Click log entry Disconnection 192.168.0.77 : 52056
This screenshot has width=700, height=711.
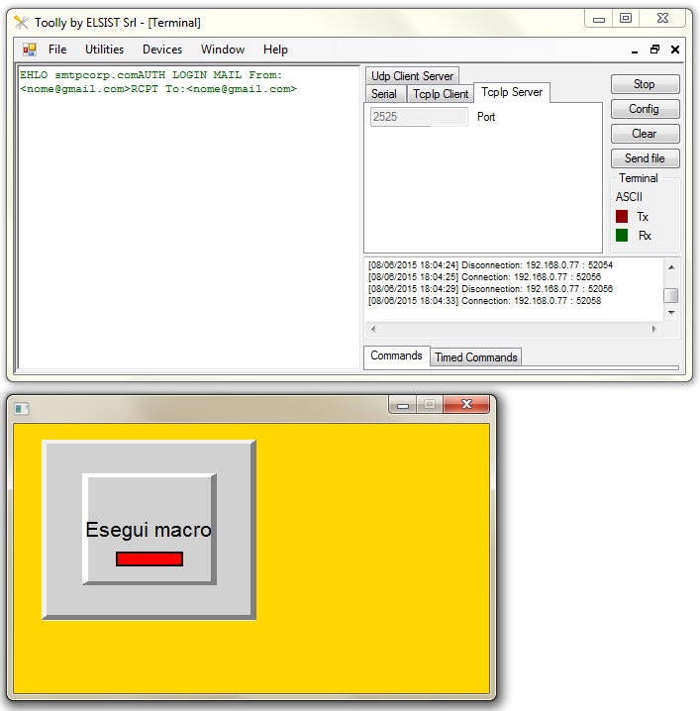pyautogui.click(x=490, y=288)
